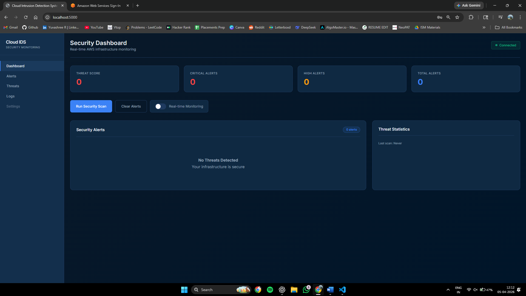Open Settings in the sidebar

(32, 106)
